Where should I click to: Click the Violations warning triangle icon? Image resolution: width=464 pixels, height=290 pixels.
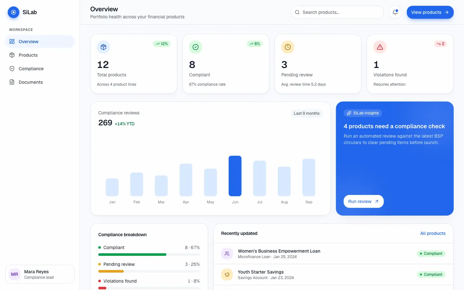pos(380,47)
